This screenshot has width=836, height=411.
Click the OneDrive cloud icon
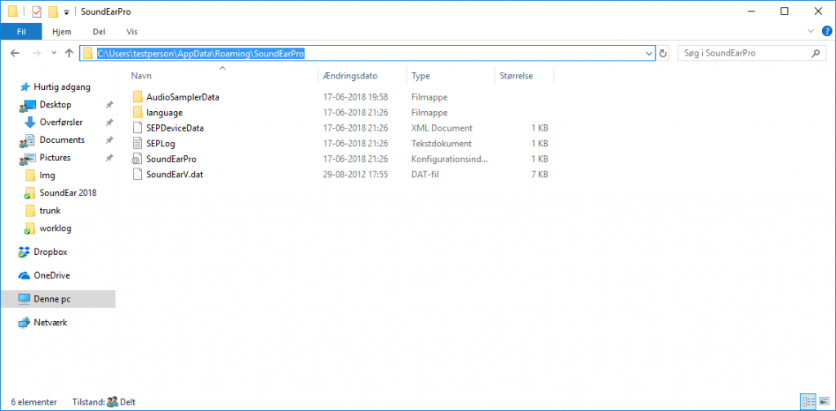click(24, 276)
